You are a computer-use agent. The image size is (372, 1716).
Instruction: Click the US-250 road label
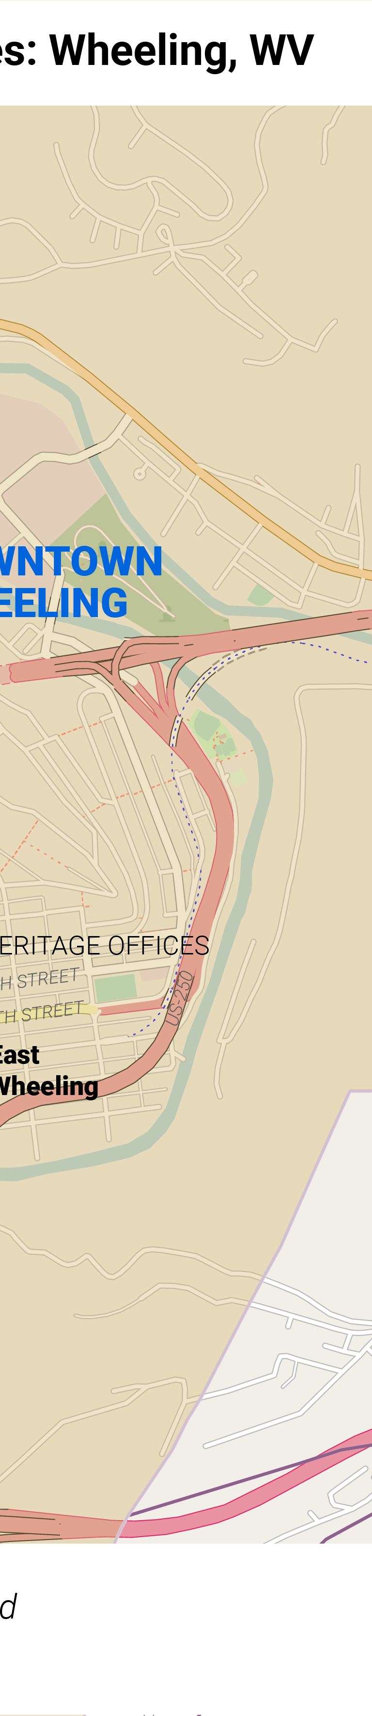(180, 998)
